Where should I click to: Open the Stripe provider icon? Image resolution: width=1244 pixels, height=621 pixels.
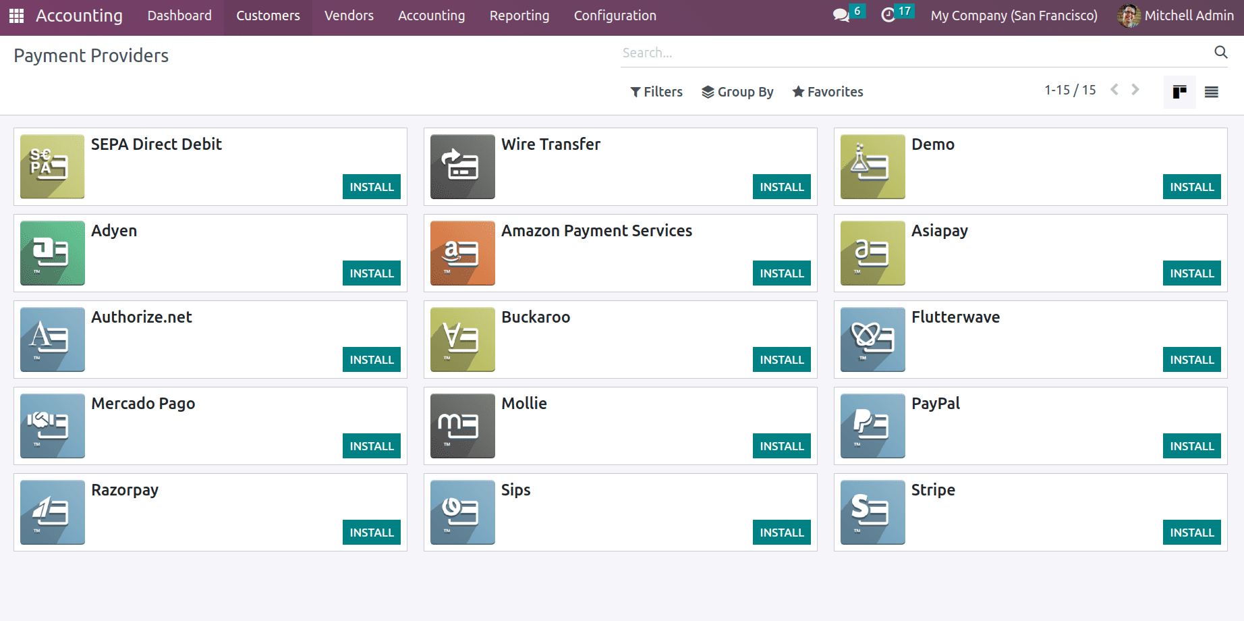tap(872, 512)
